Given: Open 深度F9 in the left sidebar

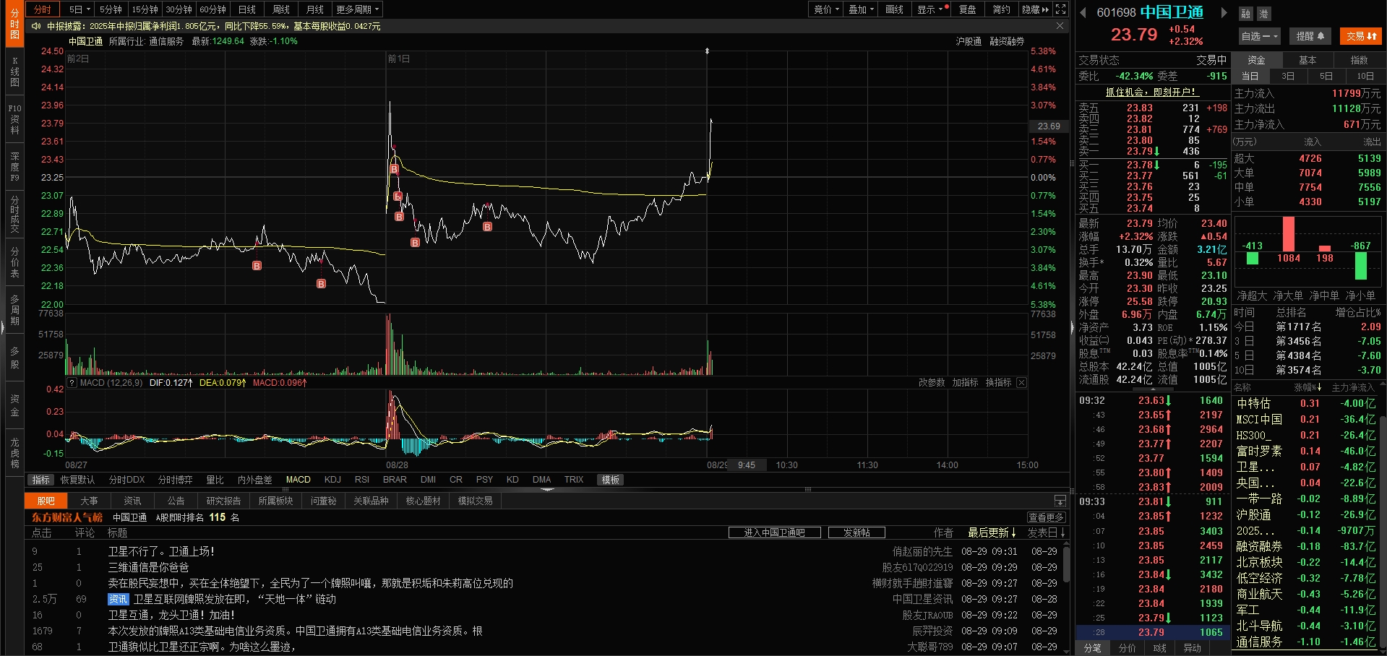Looking at the screenshot, I should coord(14,167).
